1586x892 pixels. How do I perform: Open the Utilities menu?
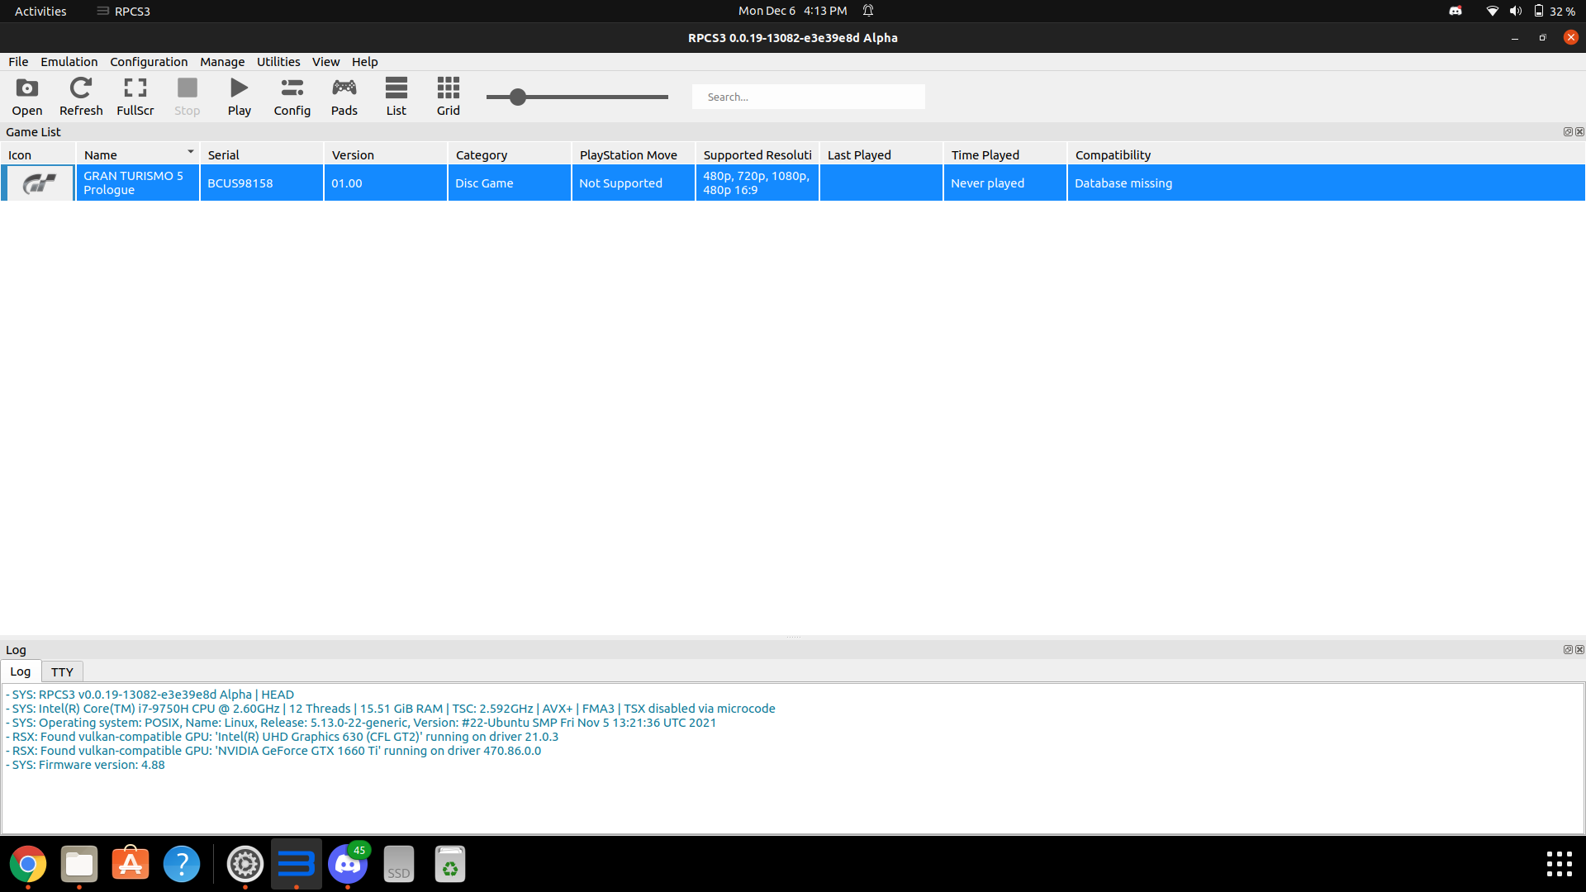pyautogui.click(x=278, y=61)
